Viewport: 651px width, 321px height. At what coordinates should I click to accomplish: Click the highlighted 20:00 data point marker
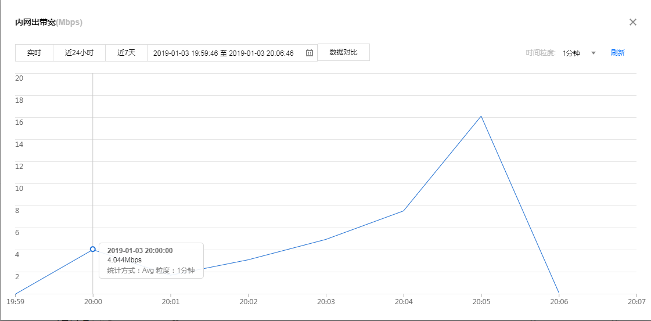pyautogui.click(x=93, y=249)
